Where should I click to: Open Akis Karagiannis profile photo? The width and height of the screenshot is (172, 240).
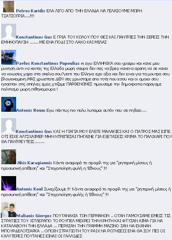tap(8, 157)
